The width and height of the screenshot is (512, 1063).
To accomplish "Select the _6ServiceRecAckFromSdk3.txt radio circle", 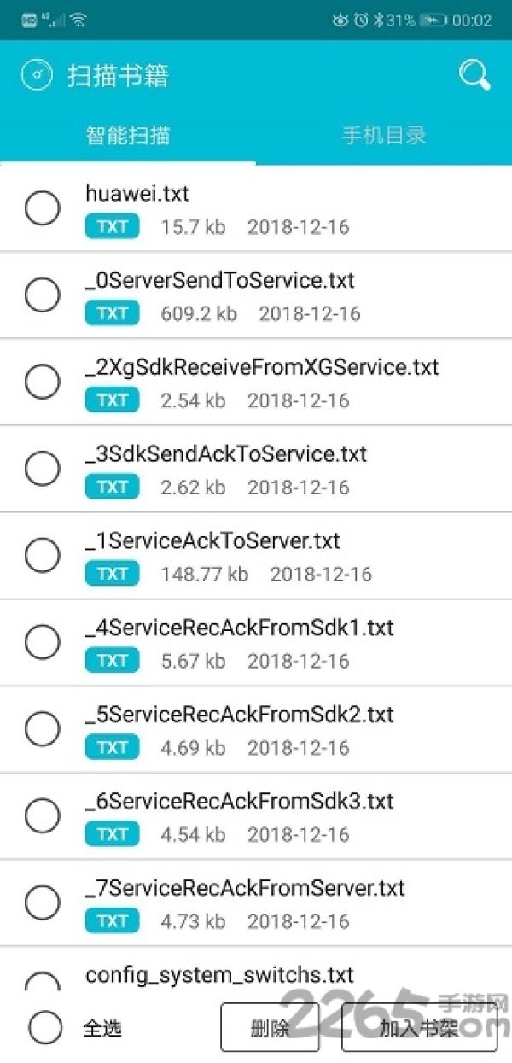I will coord(42,815).
